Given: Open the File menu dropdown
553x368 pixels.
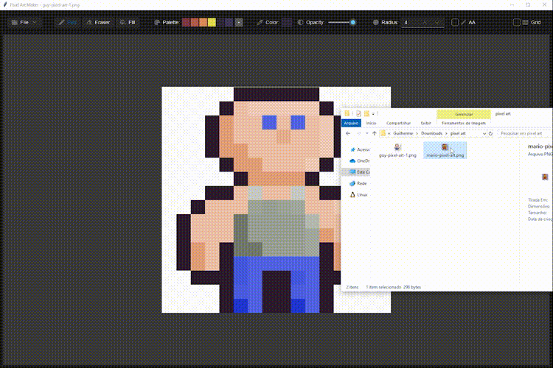Looking at the screenshot, I should click(x=24, y=22).
